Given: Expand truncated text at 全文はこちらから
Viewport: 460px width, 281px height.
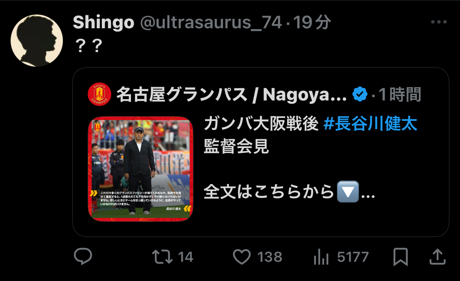Looking at the screenshot, I should [368, 192].
